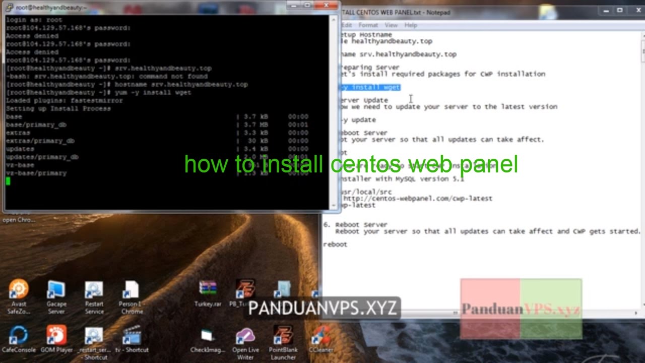Click '6. Reboot Server' heading in Notepad
Viewport: 645px width, 363px height.
(355, 225)
